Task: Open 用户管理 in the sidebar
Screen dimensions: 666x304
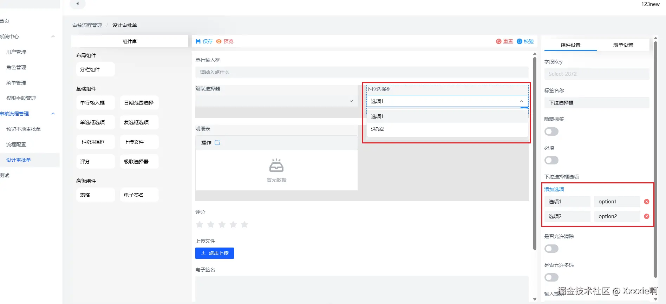Action: [16, 52]
